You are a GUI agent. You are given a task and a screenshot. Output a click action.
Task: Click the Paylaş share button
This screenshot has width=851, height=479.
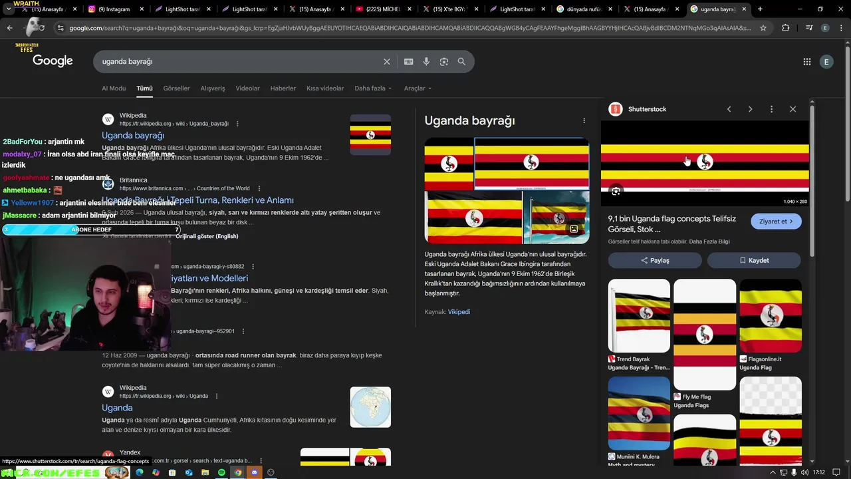point(655,260)
